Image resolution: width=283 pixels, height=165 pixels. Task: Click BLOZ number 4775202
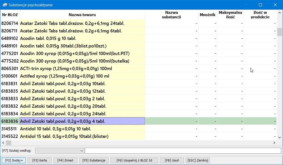click(10, 61)
